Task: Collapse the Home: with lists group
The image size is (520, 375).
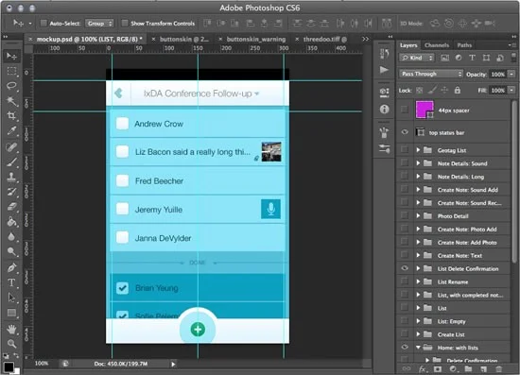Action: 418,348
